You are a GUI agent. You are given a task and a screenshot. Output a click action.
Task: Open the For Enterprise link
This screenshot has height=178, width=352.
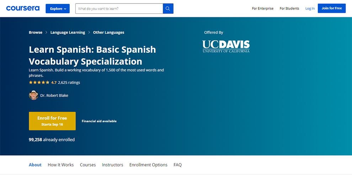tap(263, 8)
